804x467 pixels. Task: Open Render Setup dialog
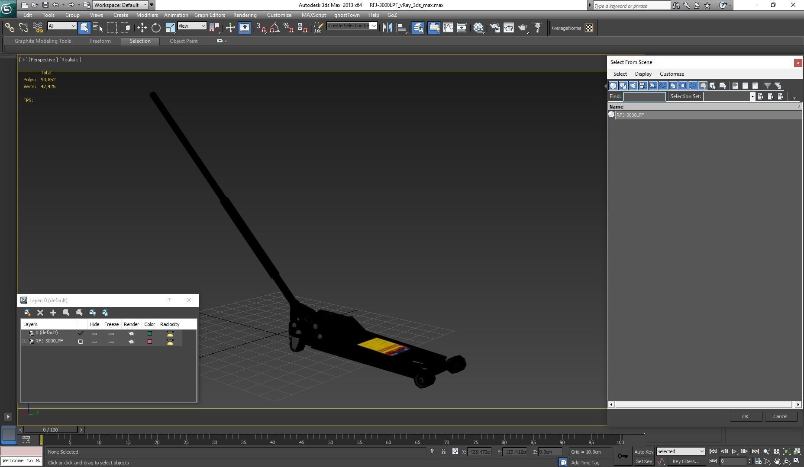click(x=494, y=28)
